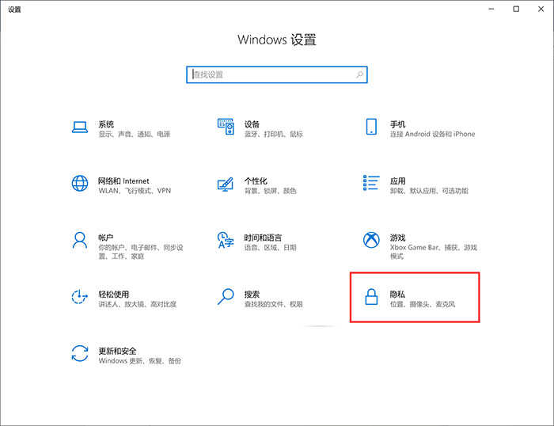Open the System (系统) laptop icon
Screen dimensions: 554x426
(x=80, y=127)
